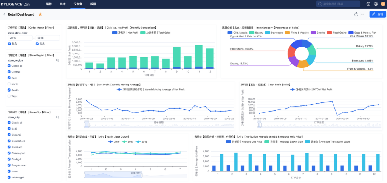Toggle the 2016 legend in jitter curve
387x183 pixels.
coord(114,141)
